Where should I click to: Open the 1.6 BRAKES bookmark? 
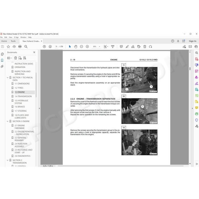click(x=20, y=107)
